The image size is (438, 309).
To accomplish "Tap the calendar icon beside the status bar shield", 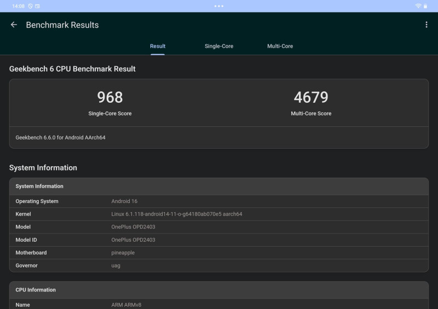I will [x=37, y=6].
